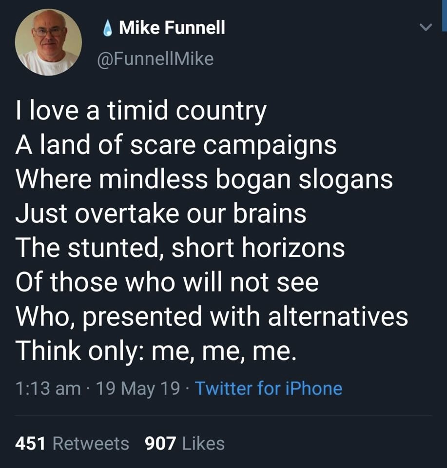Click the final line "Think only: me, me, me."
Screen dimensions: 447x468
pos(155,350)
